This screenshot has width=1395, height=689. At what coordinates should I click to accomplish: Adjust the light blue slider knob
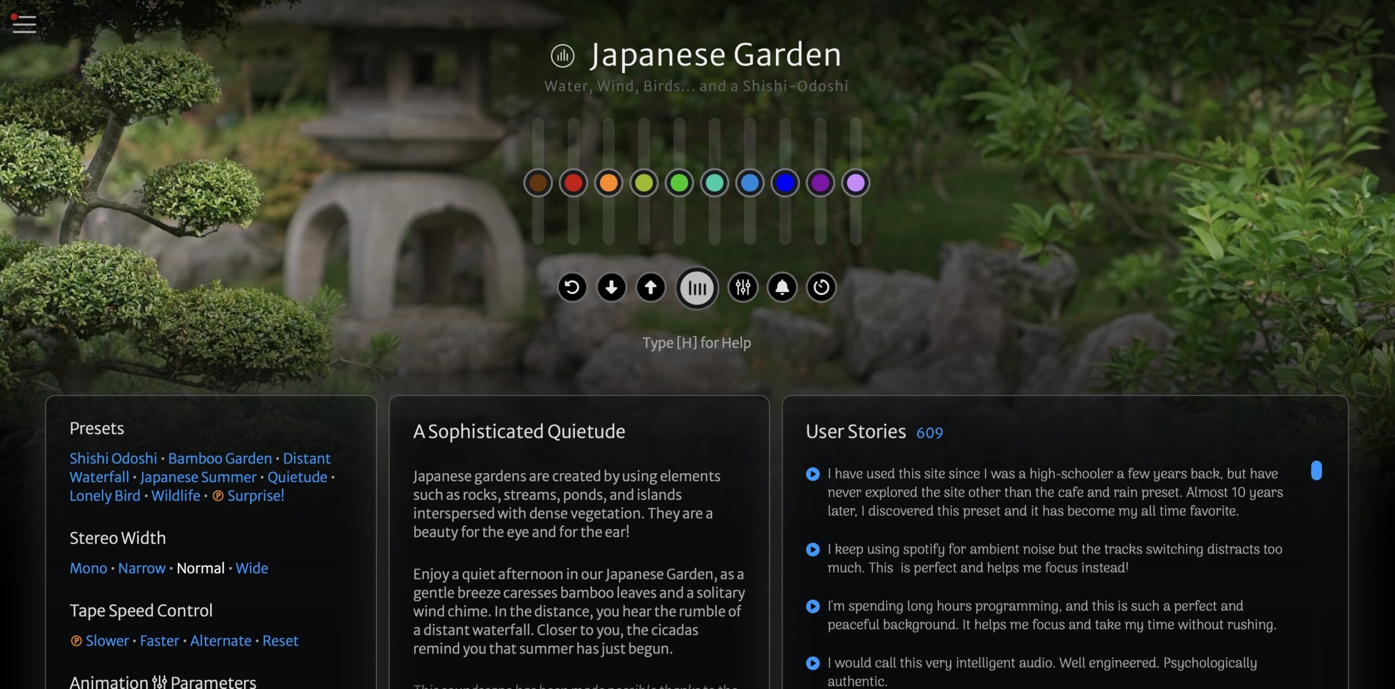coord(750,183)
